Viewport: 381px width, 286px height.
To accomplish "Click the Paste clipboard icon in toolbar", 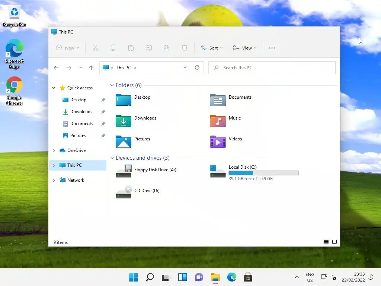I will pyautogui.click(x=131, y=48).
